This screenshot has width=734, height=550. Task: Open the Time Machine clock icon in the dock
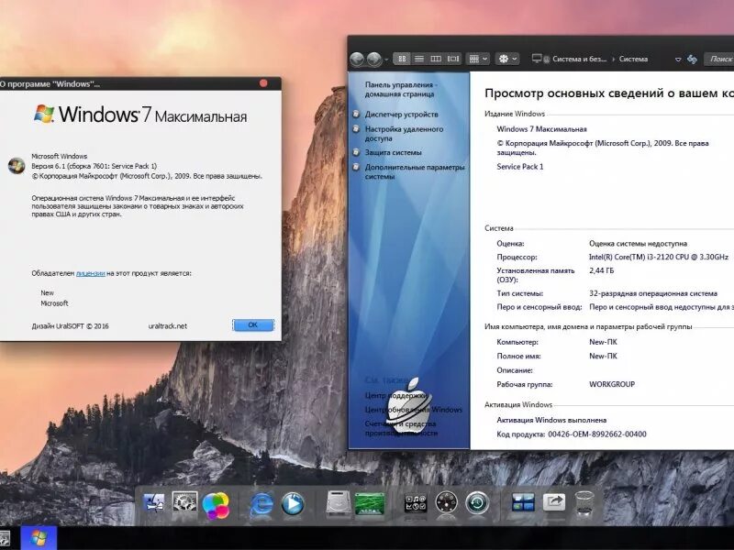pos(477,503)
